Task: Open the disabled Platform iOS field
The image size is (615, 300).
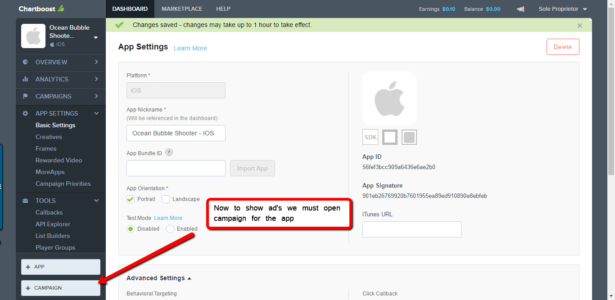Action: (176, 90)
